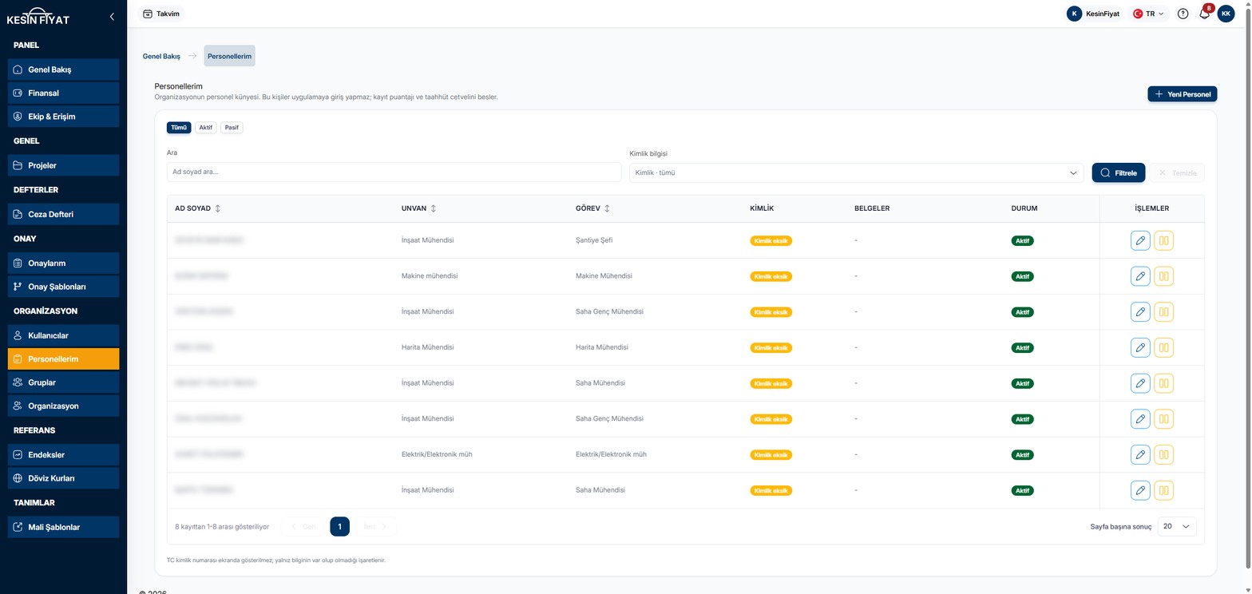Click the globe icon next to Döviz Kurları
The height and width of the screenshot is (594, 1252).
click(x=18, y=478)
